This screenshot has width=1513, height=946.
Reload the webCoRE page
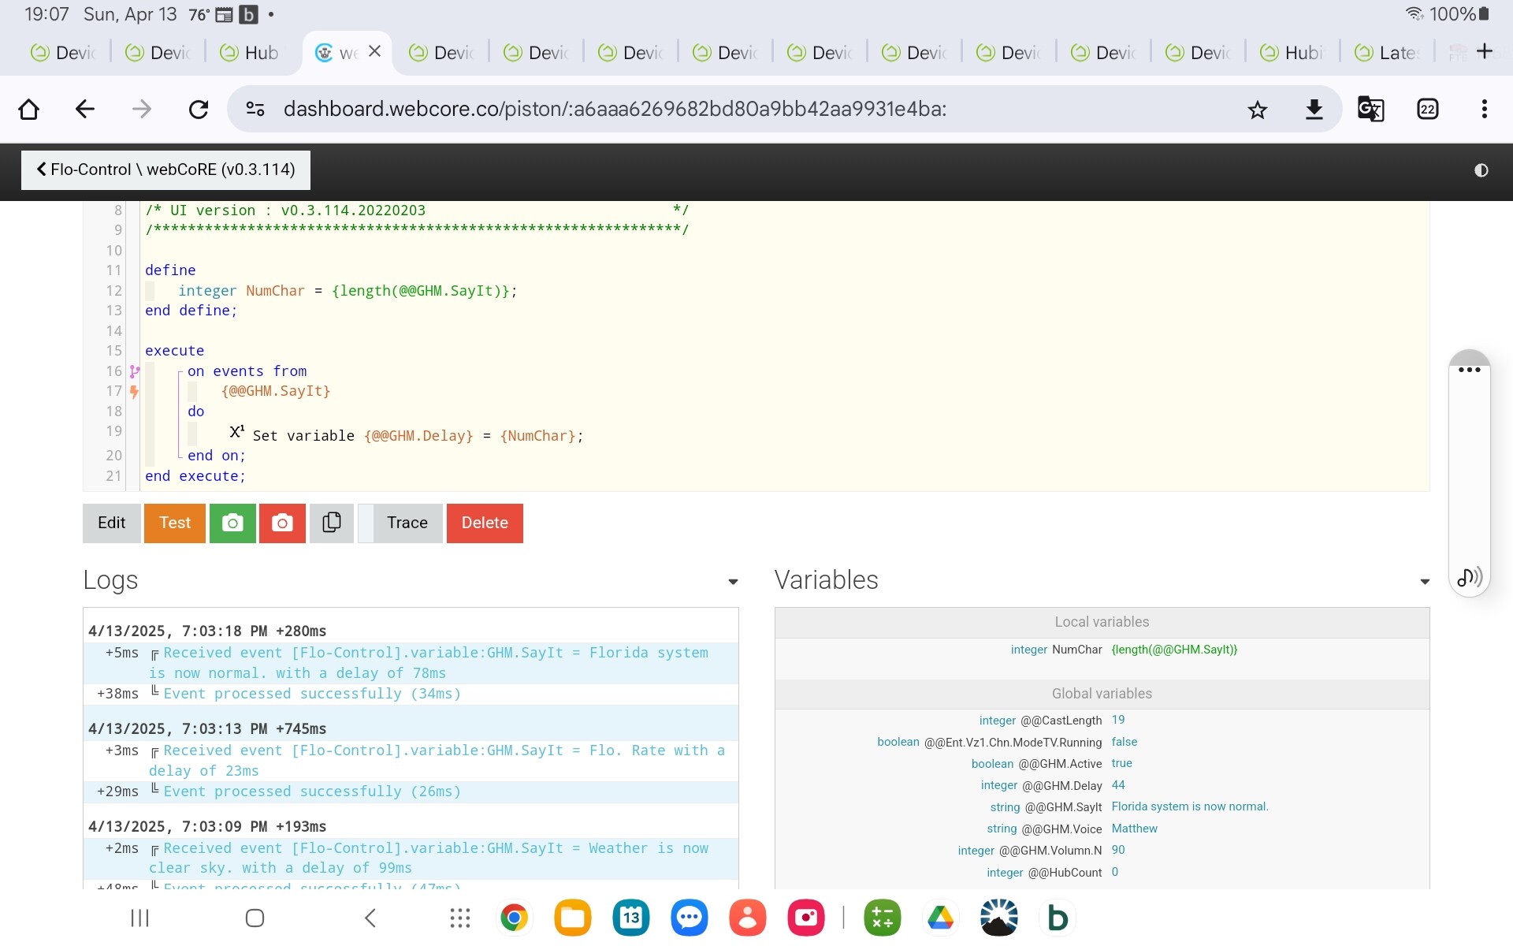click(199, 109)
